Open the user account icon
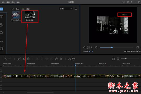The height and width of the screenshot is (94, 141). (128, 2)
